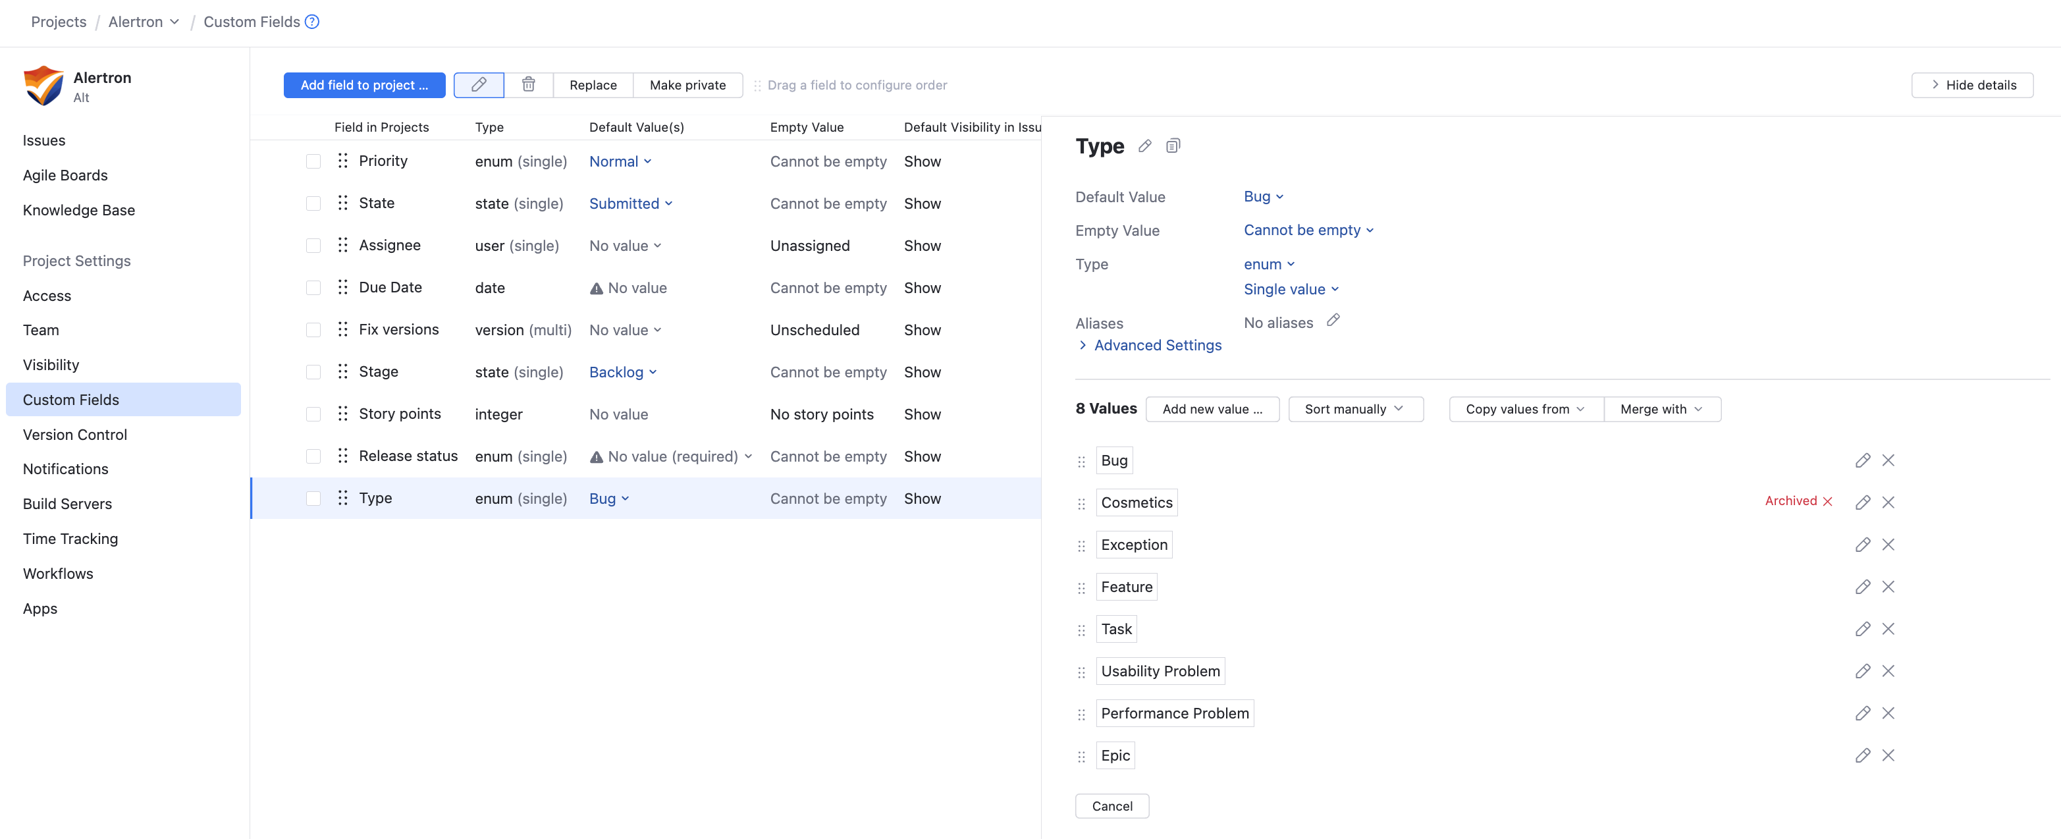Edit aliases with the pencil icon
This screenshot has height=839, width=2061.
(1332, 321)
